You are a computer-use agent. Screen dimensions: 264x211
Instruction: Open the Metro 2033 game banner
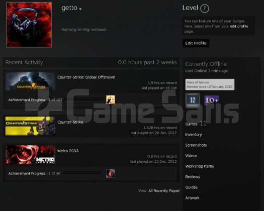click(30, 155)
